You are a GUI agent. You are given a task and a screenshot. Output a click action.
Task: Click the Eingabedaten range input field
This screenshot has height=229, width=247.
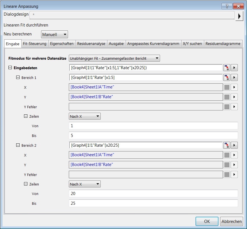pos(146,68)
